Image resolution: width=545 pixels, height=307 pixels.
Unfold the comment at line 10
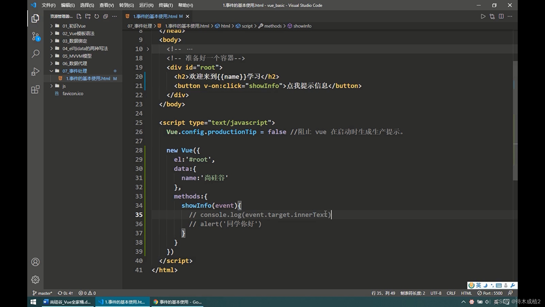coord(148,49)
